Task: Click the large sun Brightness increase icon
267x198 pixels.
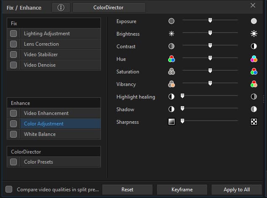Action: pyautogui.click(x=254, y=34)
